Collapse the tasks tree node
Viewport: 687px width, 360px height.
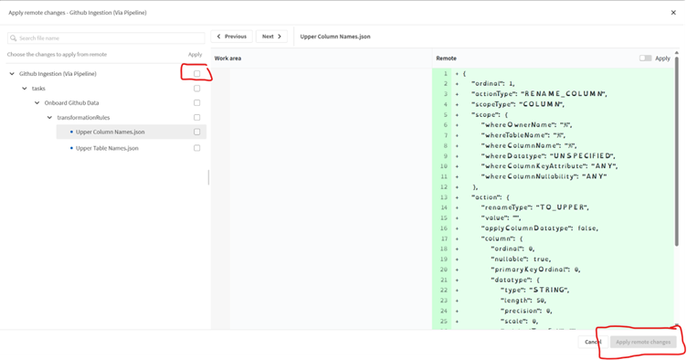click(25, 89)
